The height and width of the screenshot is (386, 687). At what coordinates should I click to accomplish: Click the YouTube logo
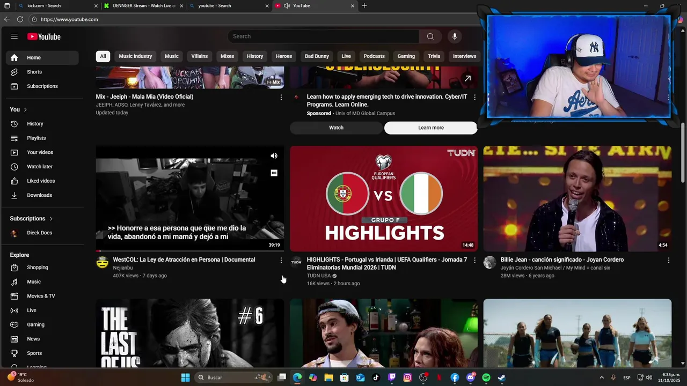click(44, 36)
